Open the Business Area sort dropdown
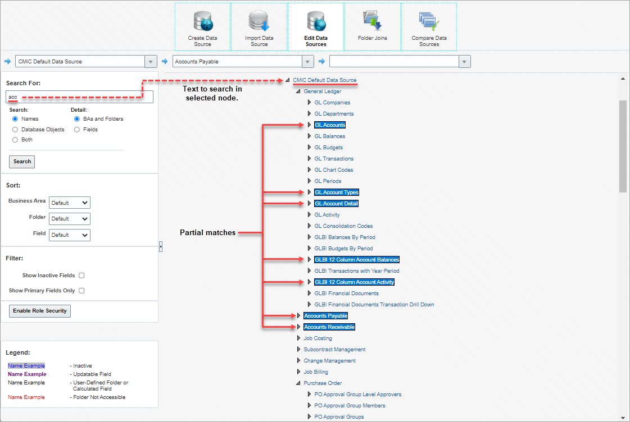 (x=70, y=203)
